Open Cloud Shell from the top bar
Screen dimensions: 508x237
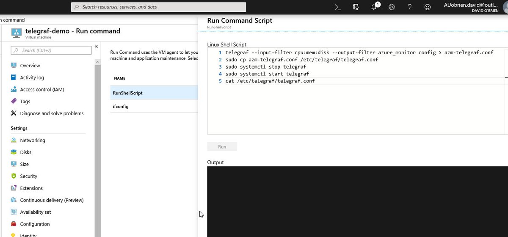(337, 7)
